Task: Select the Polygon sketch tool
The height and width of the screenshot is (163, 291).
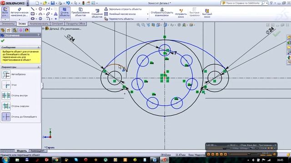Action: (x=40, y=19)
